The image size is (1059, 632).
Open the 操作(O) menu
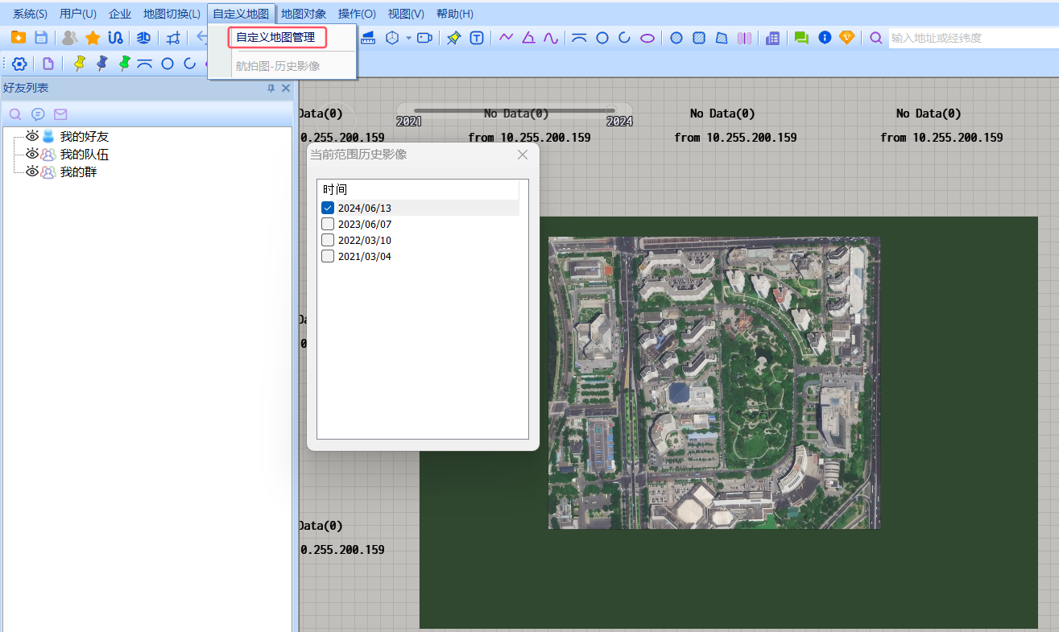click(x=357, y=14)
